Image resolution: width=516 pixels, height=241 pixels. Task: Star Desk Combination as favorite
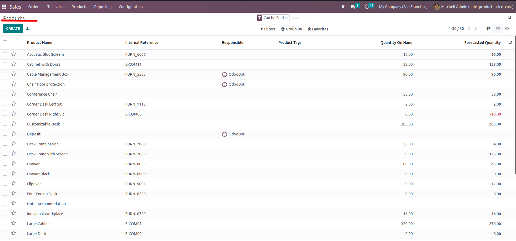[x=14, y=144]
